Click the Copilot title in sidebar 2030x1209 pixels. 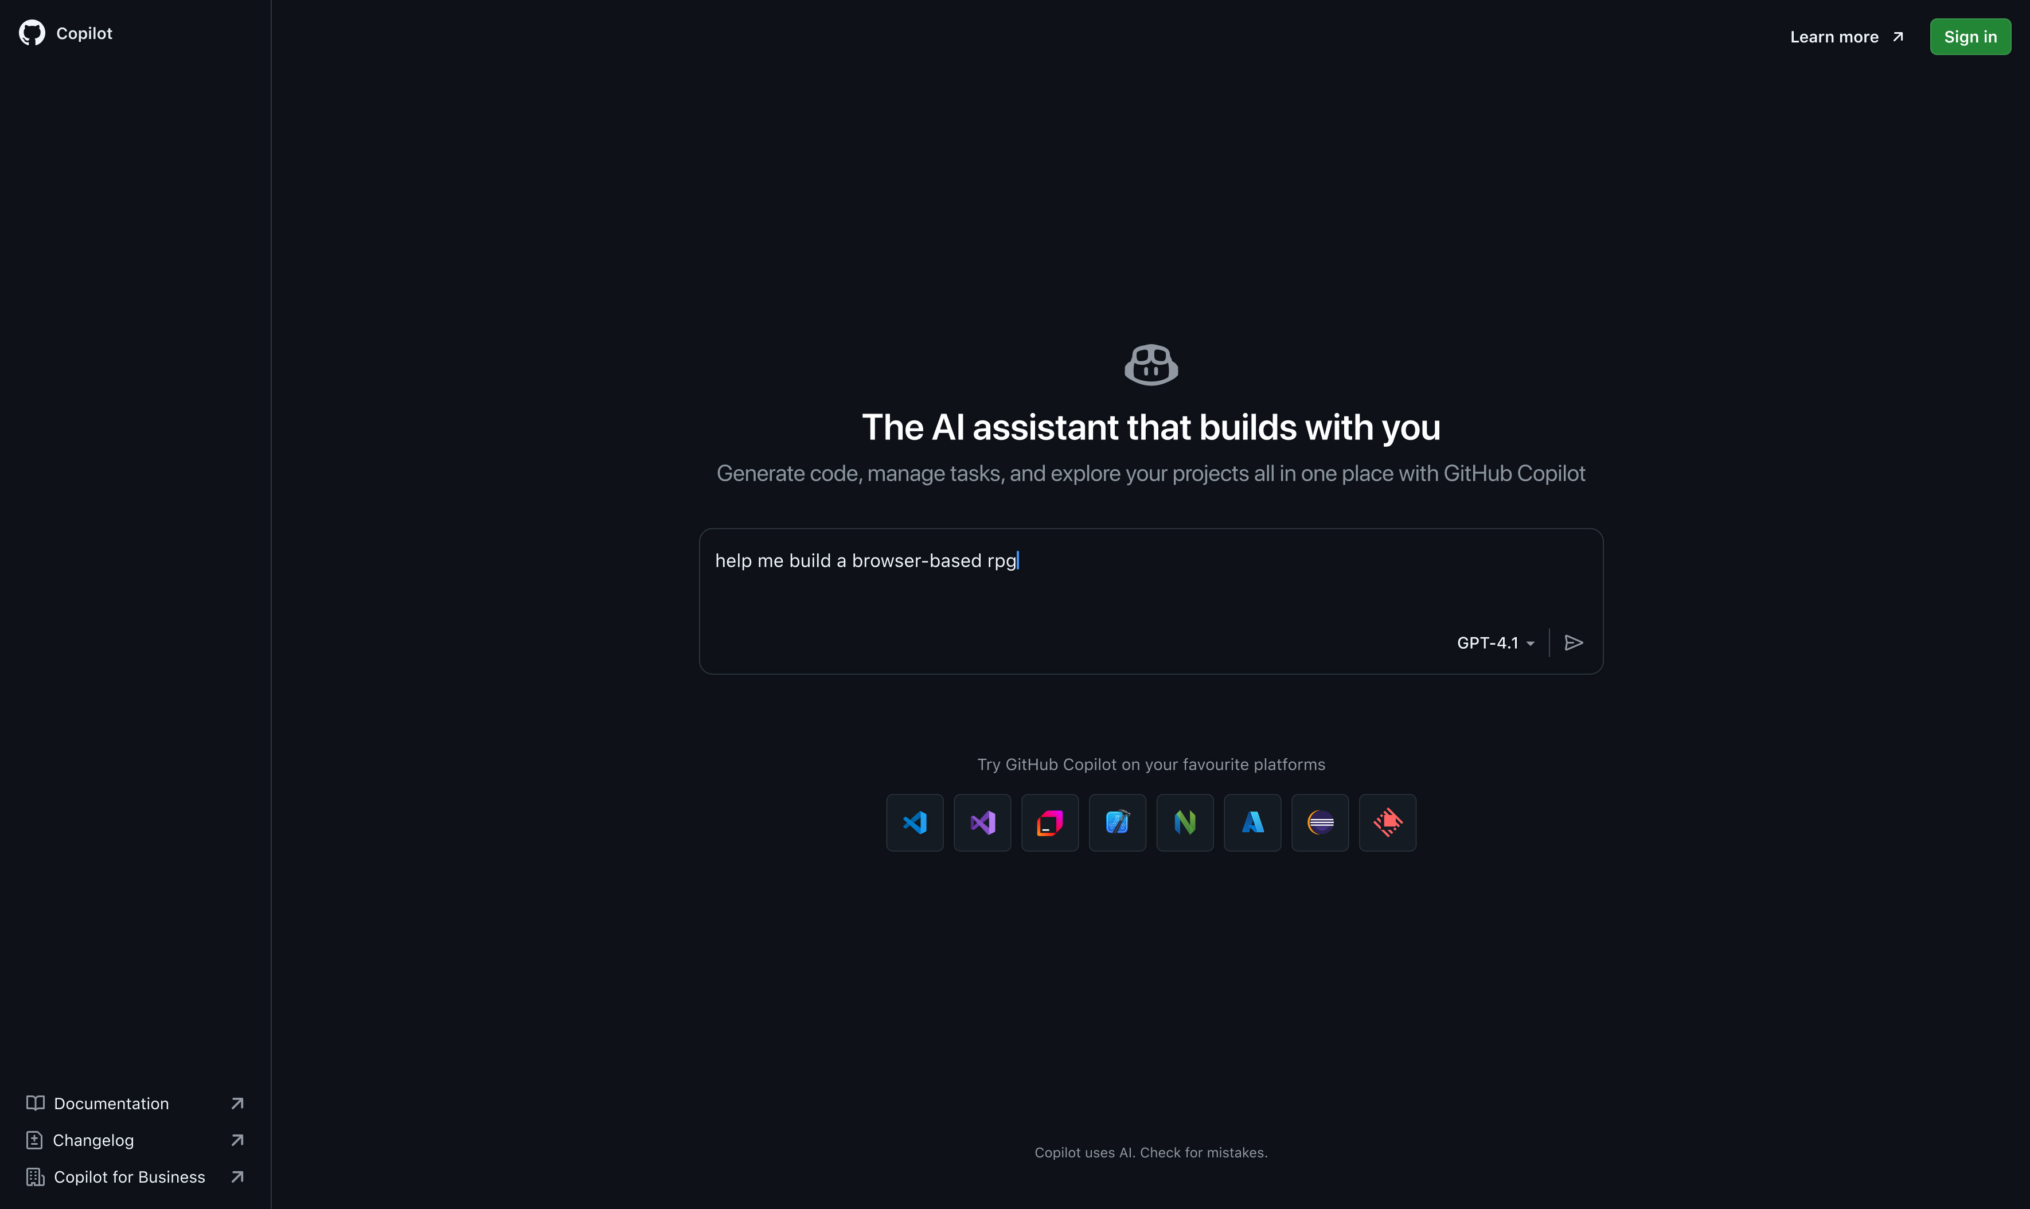pos(84,33)
